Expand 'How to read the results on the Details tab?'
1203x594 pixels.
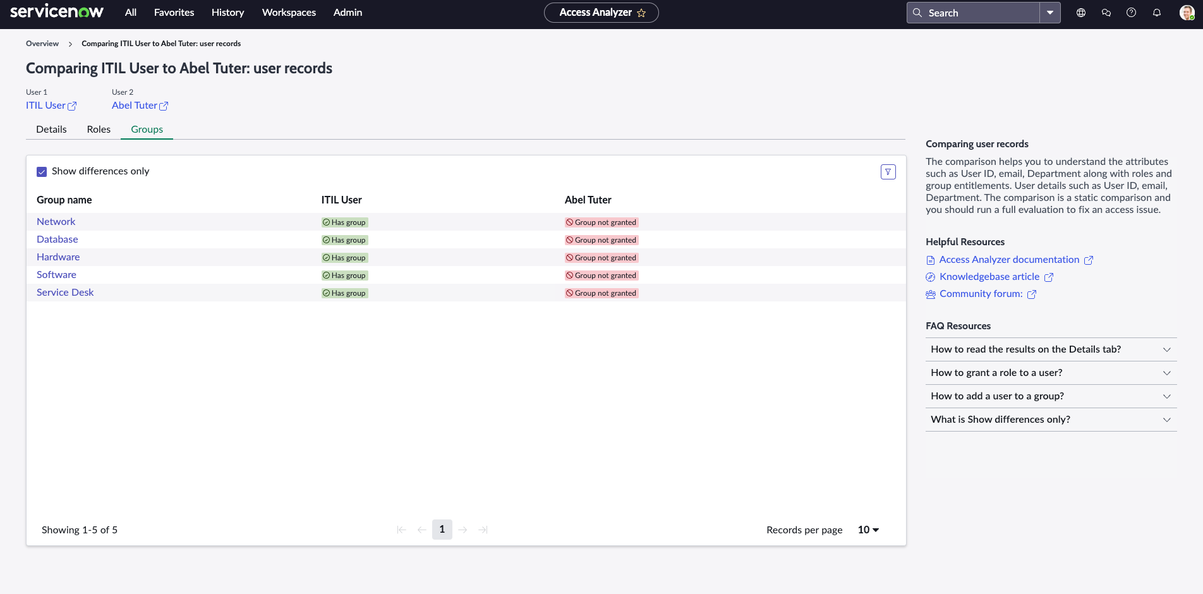pyautogui.click(x=1051, y=349)
